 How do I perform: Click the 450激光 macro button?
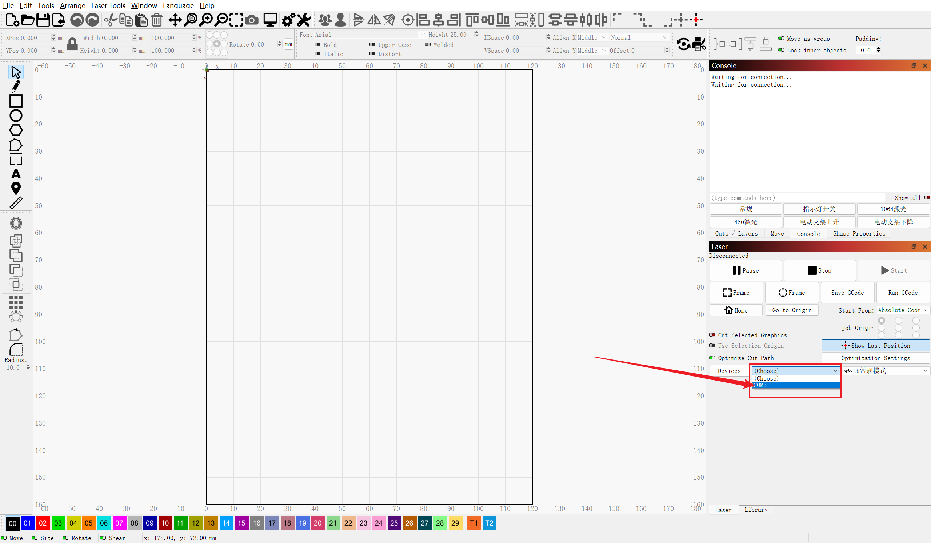746,222
